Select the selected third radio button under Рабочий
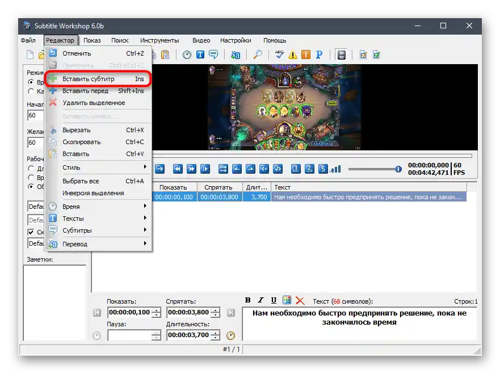The width and height of the screenshot is (500, 374). (x=31, y=186)
